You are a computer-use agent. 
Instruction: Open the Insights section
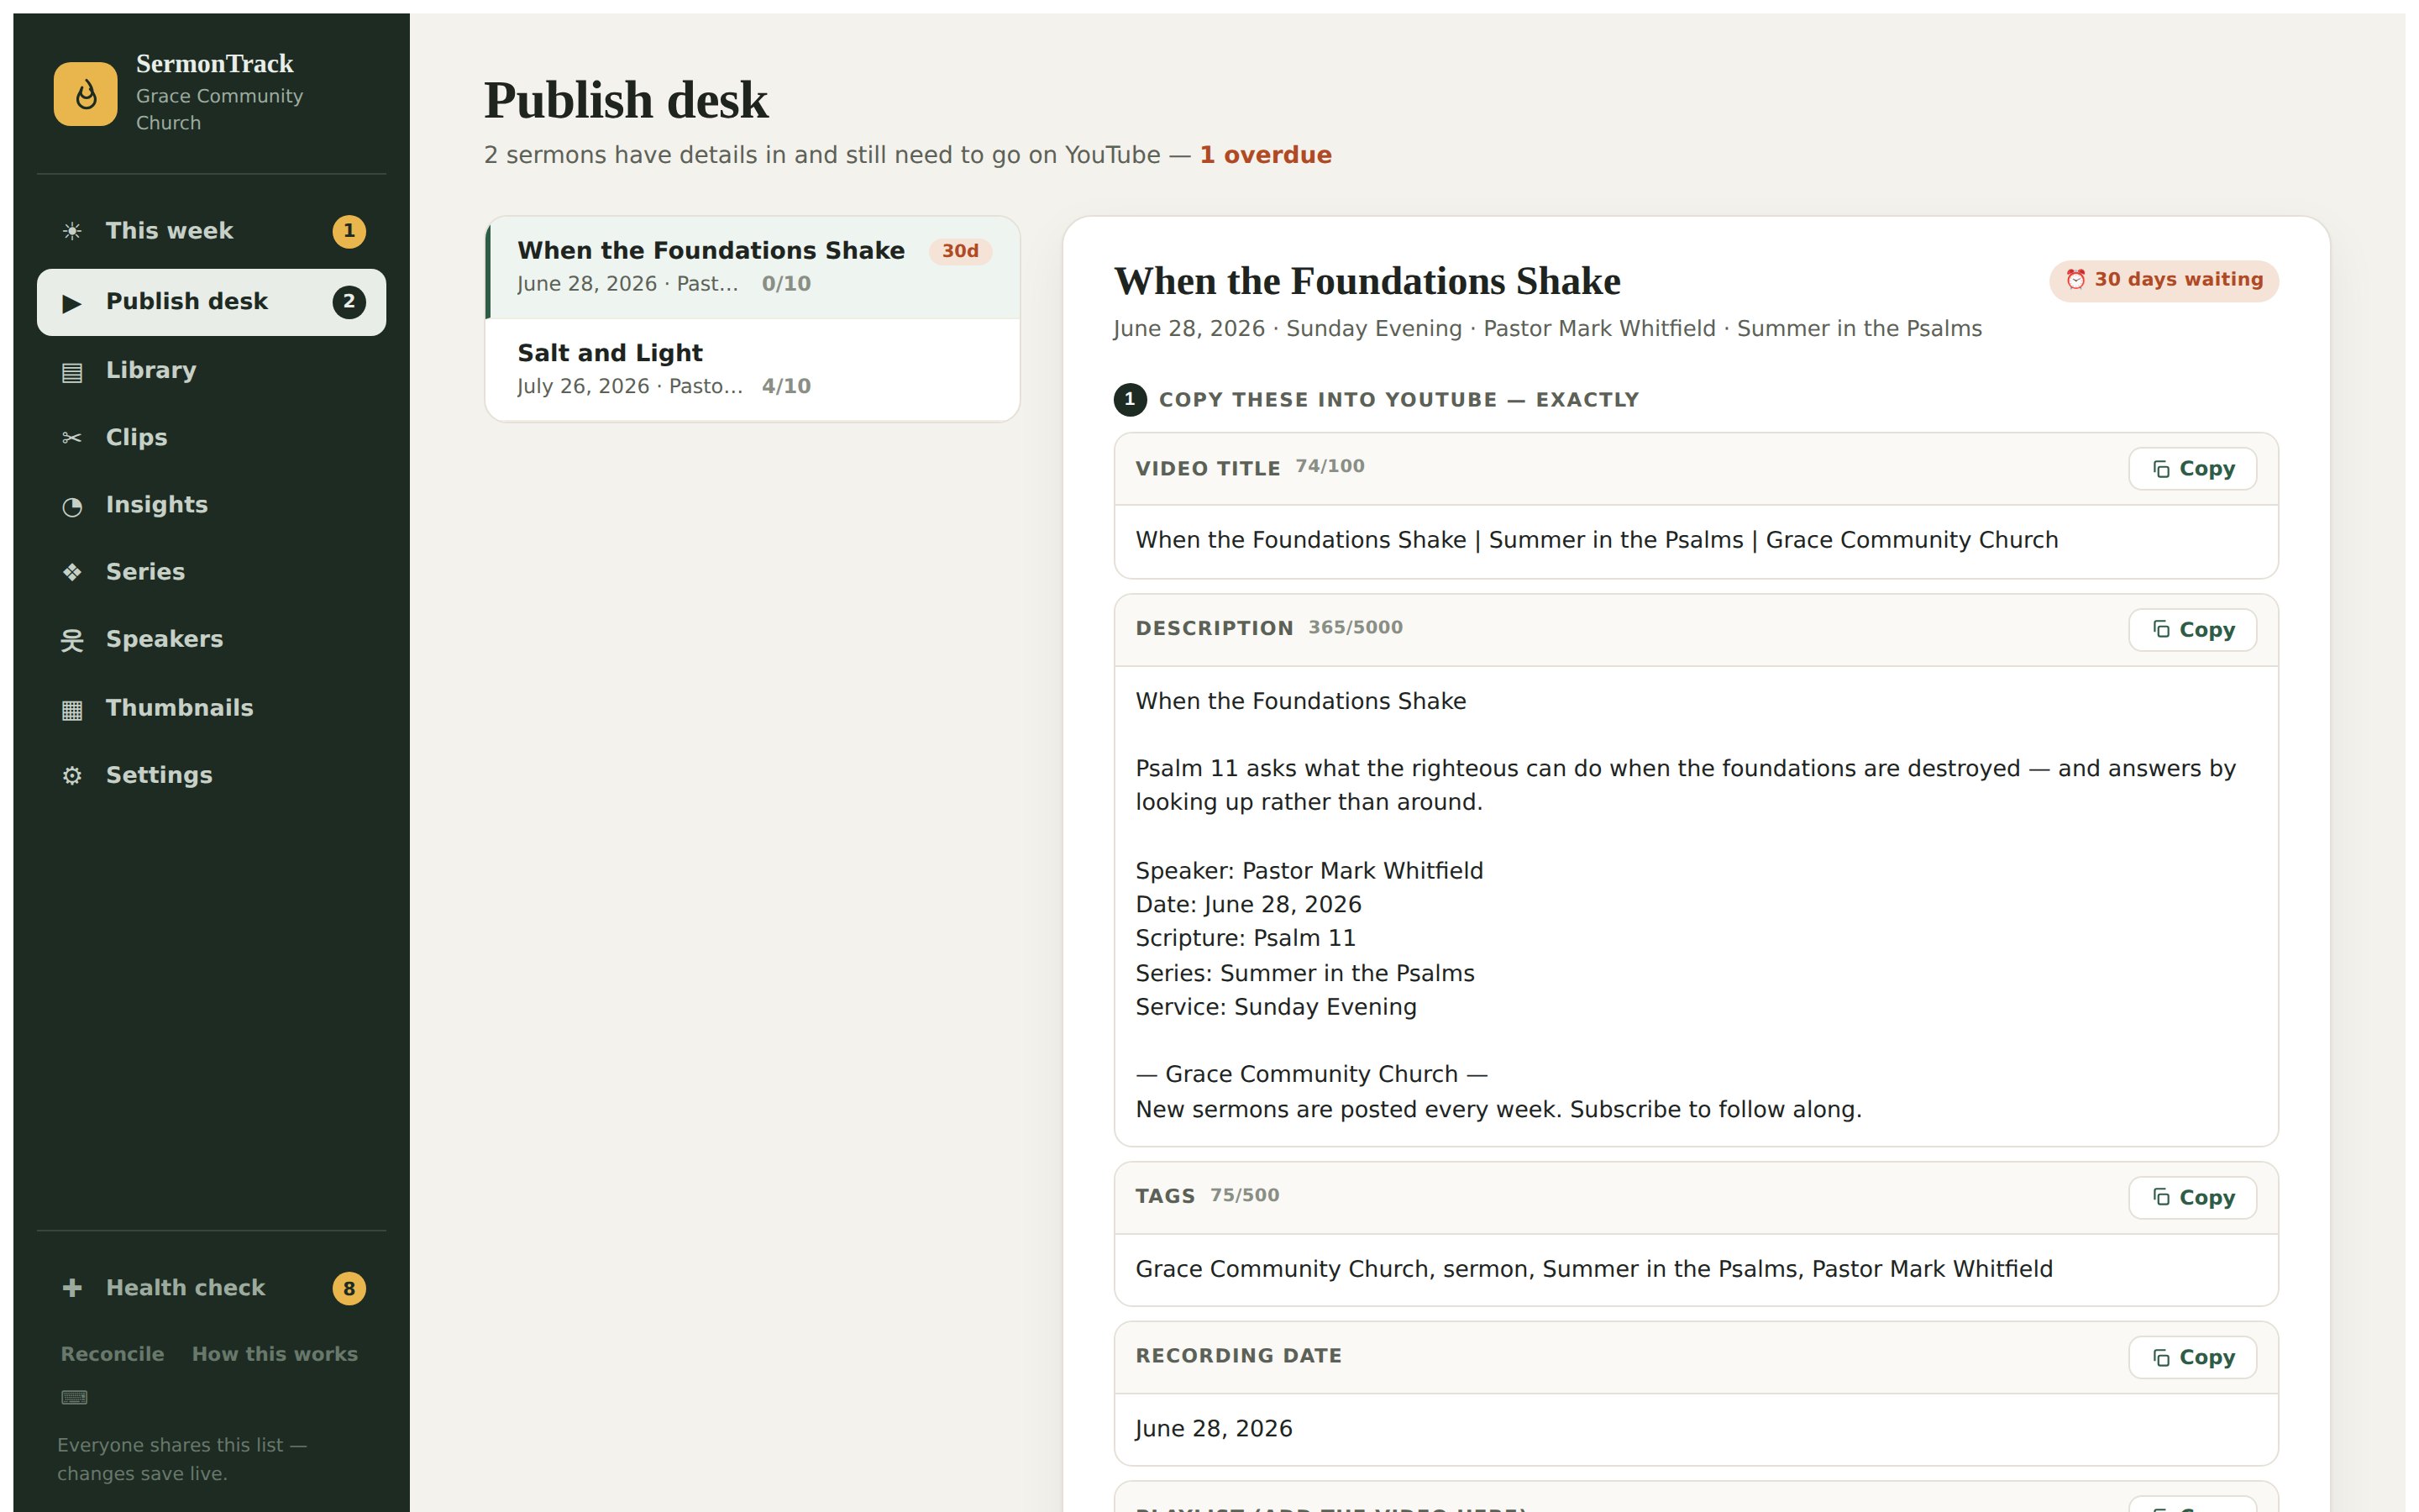(x=211, y=505)
